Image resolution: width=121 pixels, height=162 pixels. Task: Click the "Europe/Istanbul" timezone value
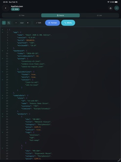42,109
